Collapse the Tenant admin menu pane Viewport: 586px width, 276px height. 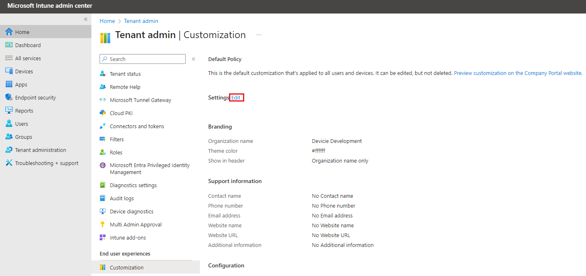pos(193,59)
